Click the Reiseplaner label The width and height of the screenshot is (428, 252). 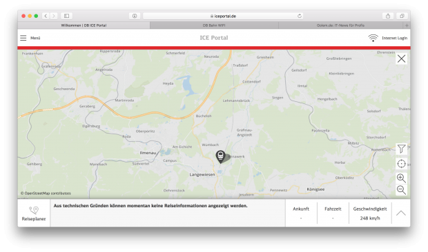pos(34,219)
